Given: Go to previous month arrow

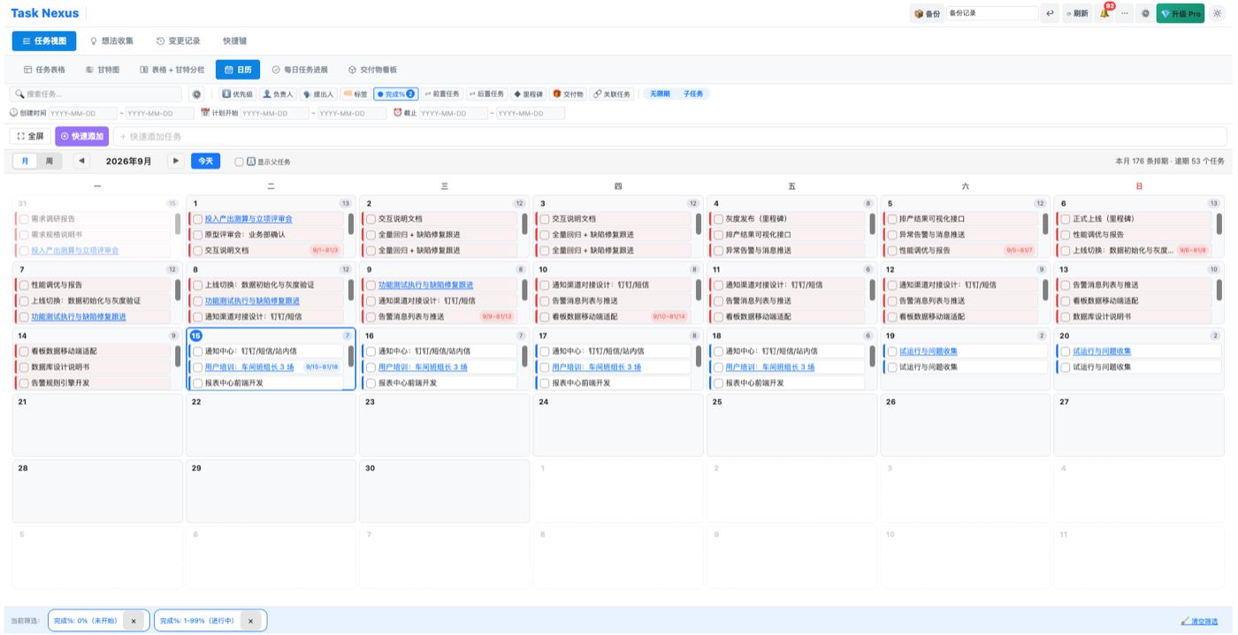Looking at the screenshot, I should pyautogui.click(x=81, y=162).
